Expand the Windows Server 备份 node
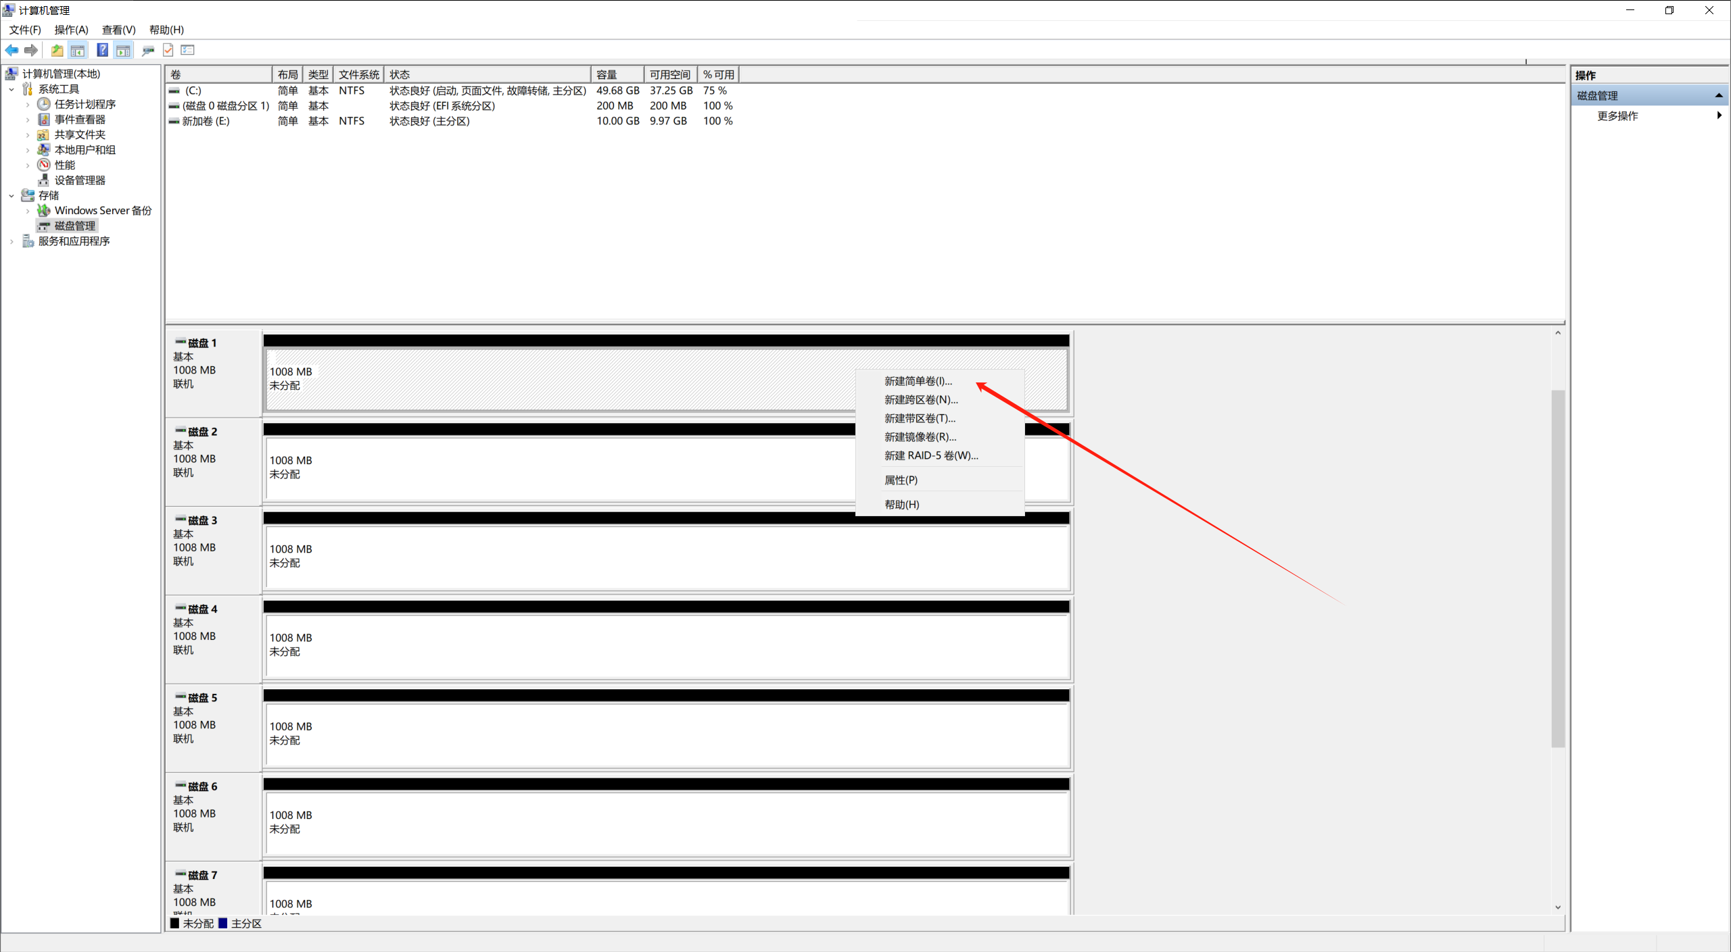 [x=28, y=211]
